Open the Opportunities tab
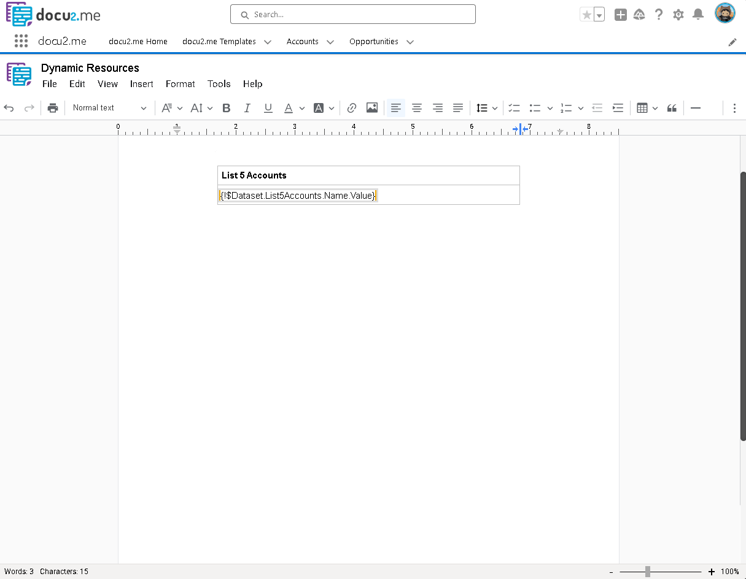The height and width of the screenshot is (579, 746). [374, 42]
